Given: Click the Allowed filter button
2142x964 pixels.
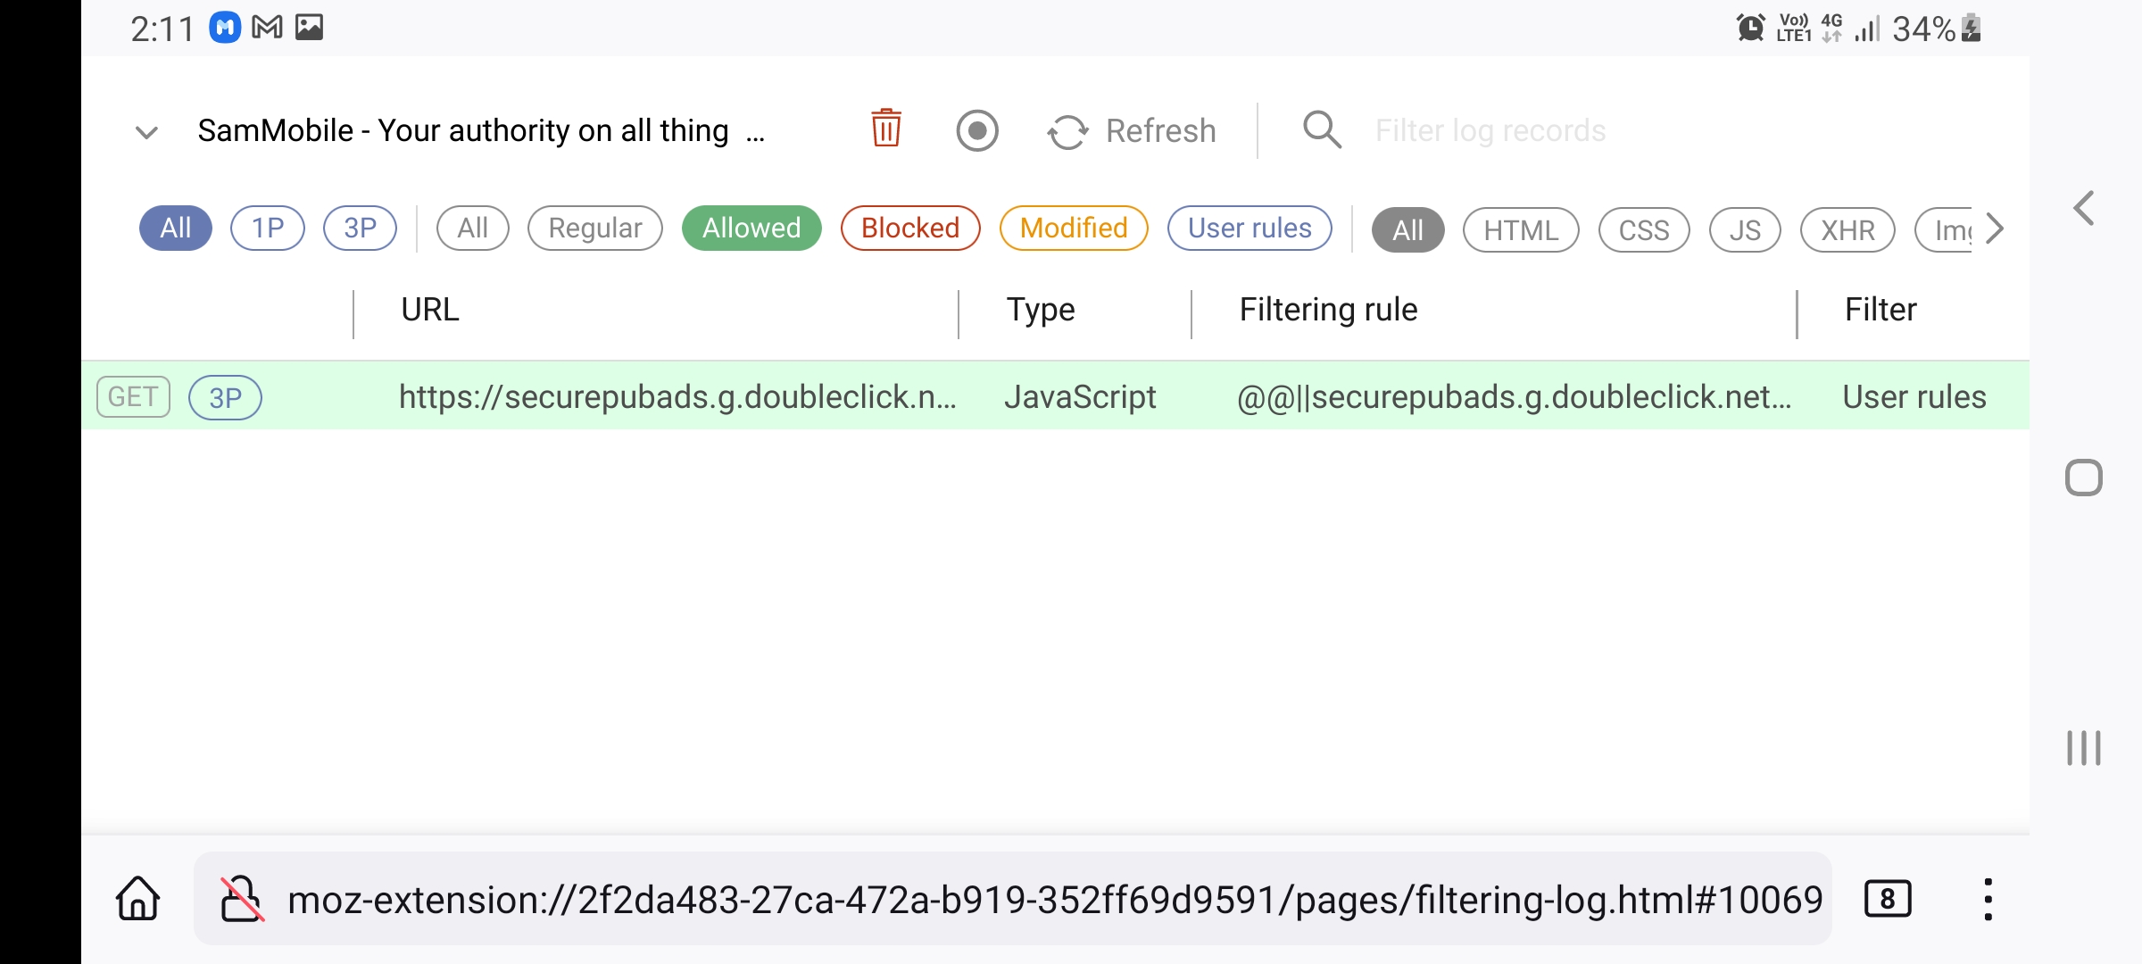Looking at the screenshot, I should coord(751,228).
